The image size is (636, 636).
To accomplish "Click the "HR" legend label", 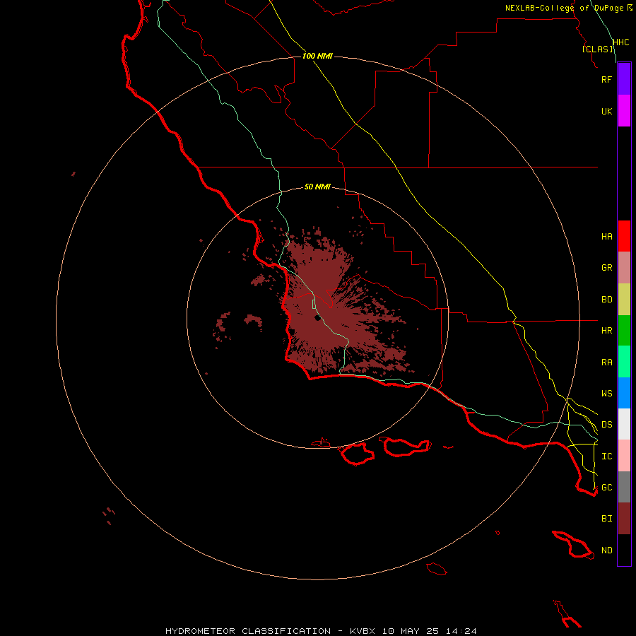I will pyautogui.click(x=606, y=331).
